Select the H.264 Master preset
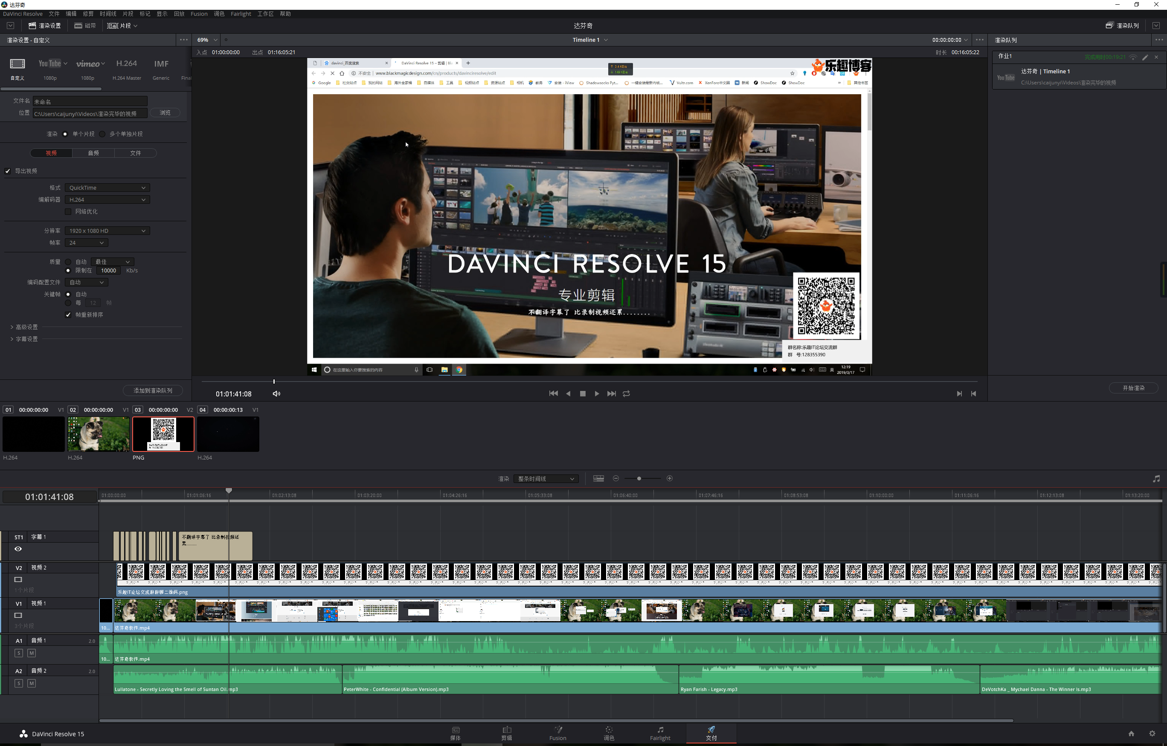This screenshot has height=746, width=1167. [x=127, y=64]
